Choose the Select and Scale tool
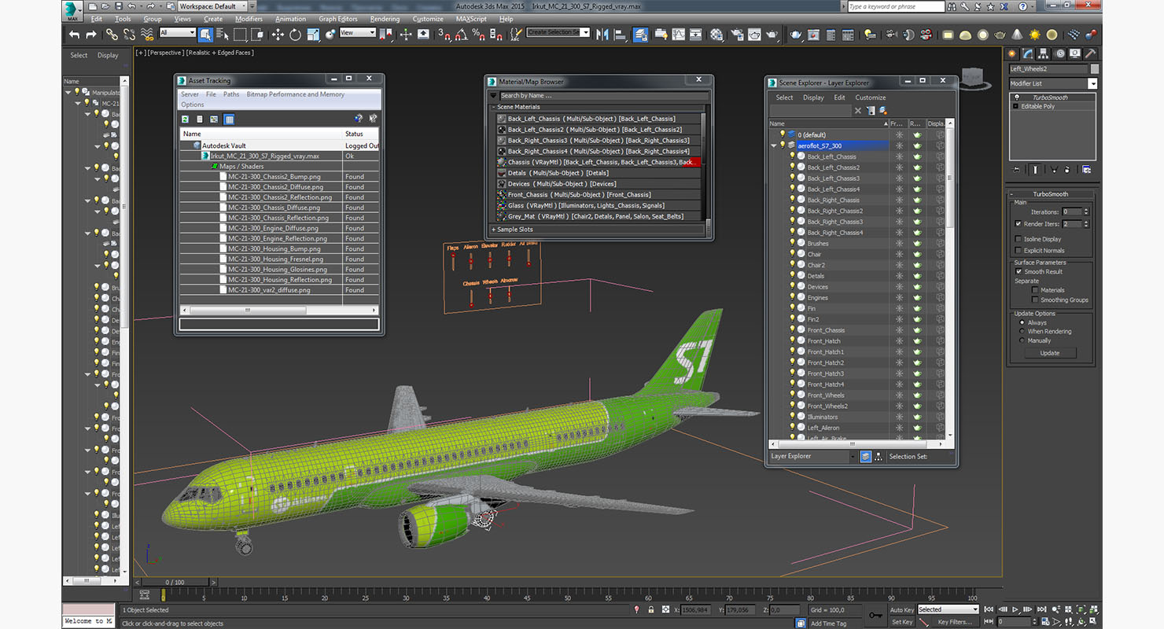Viewport: 1164px width, 629px height. click(x=313, y=35)
